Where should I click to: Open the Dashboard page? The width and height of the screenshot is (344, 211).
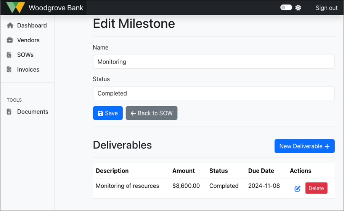coord(32,26)
